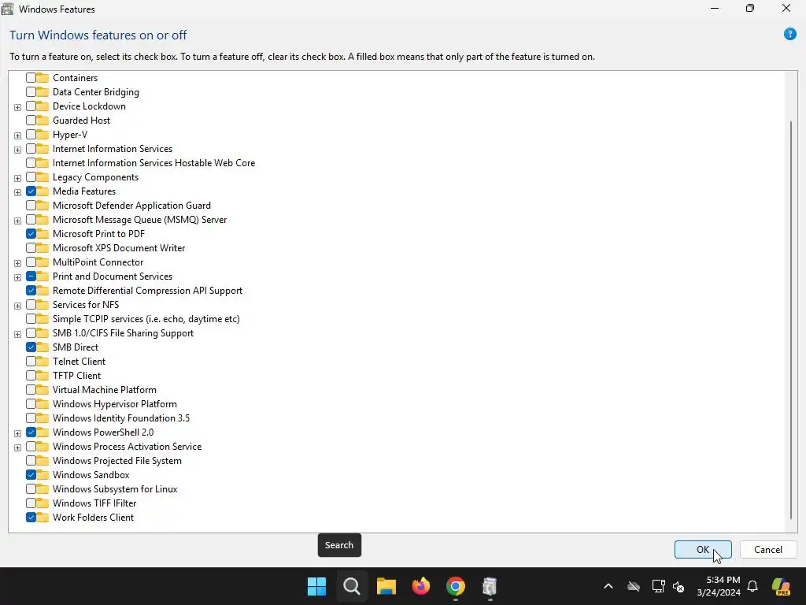Image resolution: width=806 pixels, height=605 pixels.
Task: Click the Windows Features title bar icon
Action: 8,9
